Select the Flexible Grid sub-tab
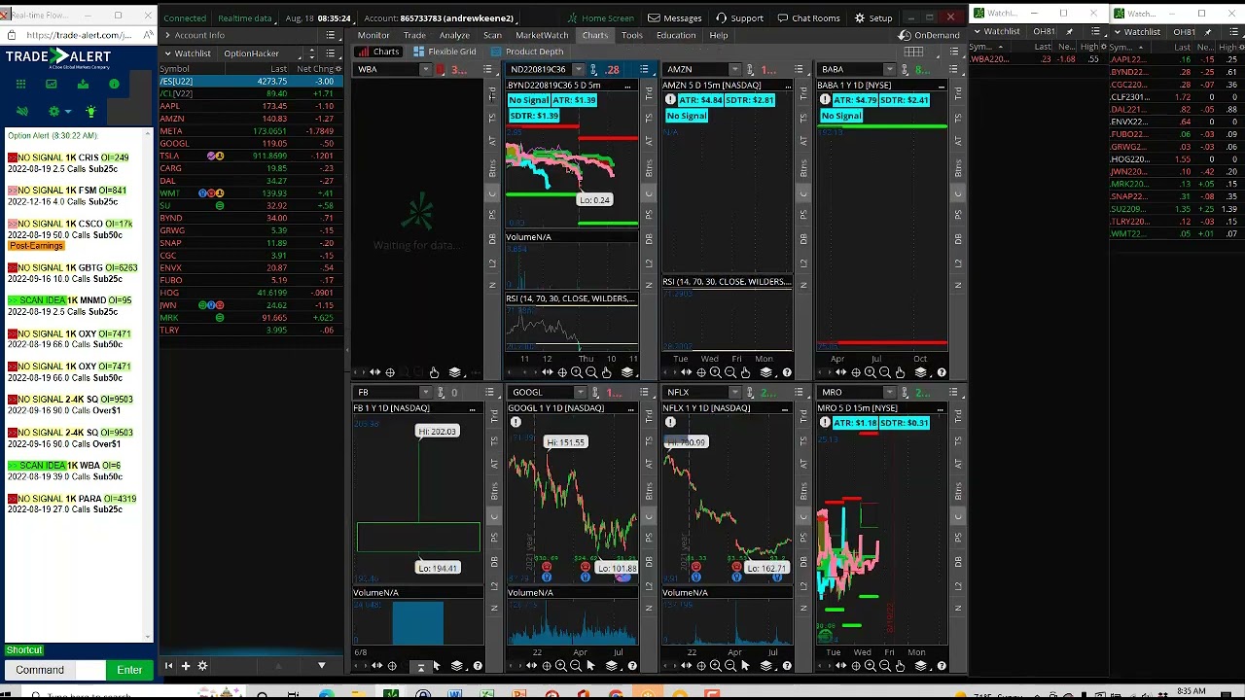Image resolution: width=1245 pixels, height=700 pixels. click(445, 52)
